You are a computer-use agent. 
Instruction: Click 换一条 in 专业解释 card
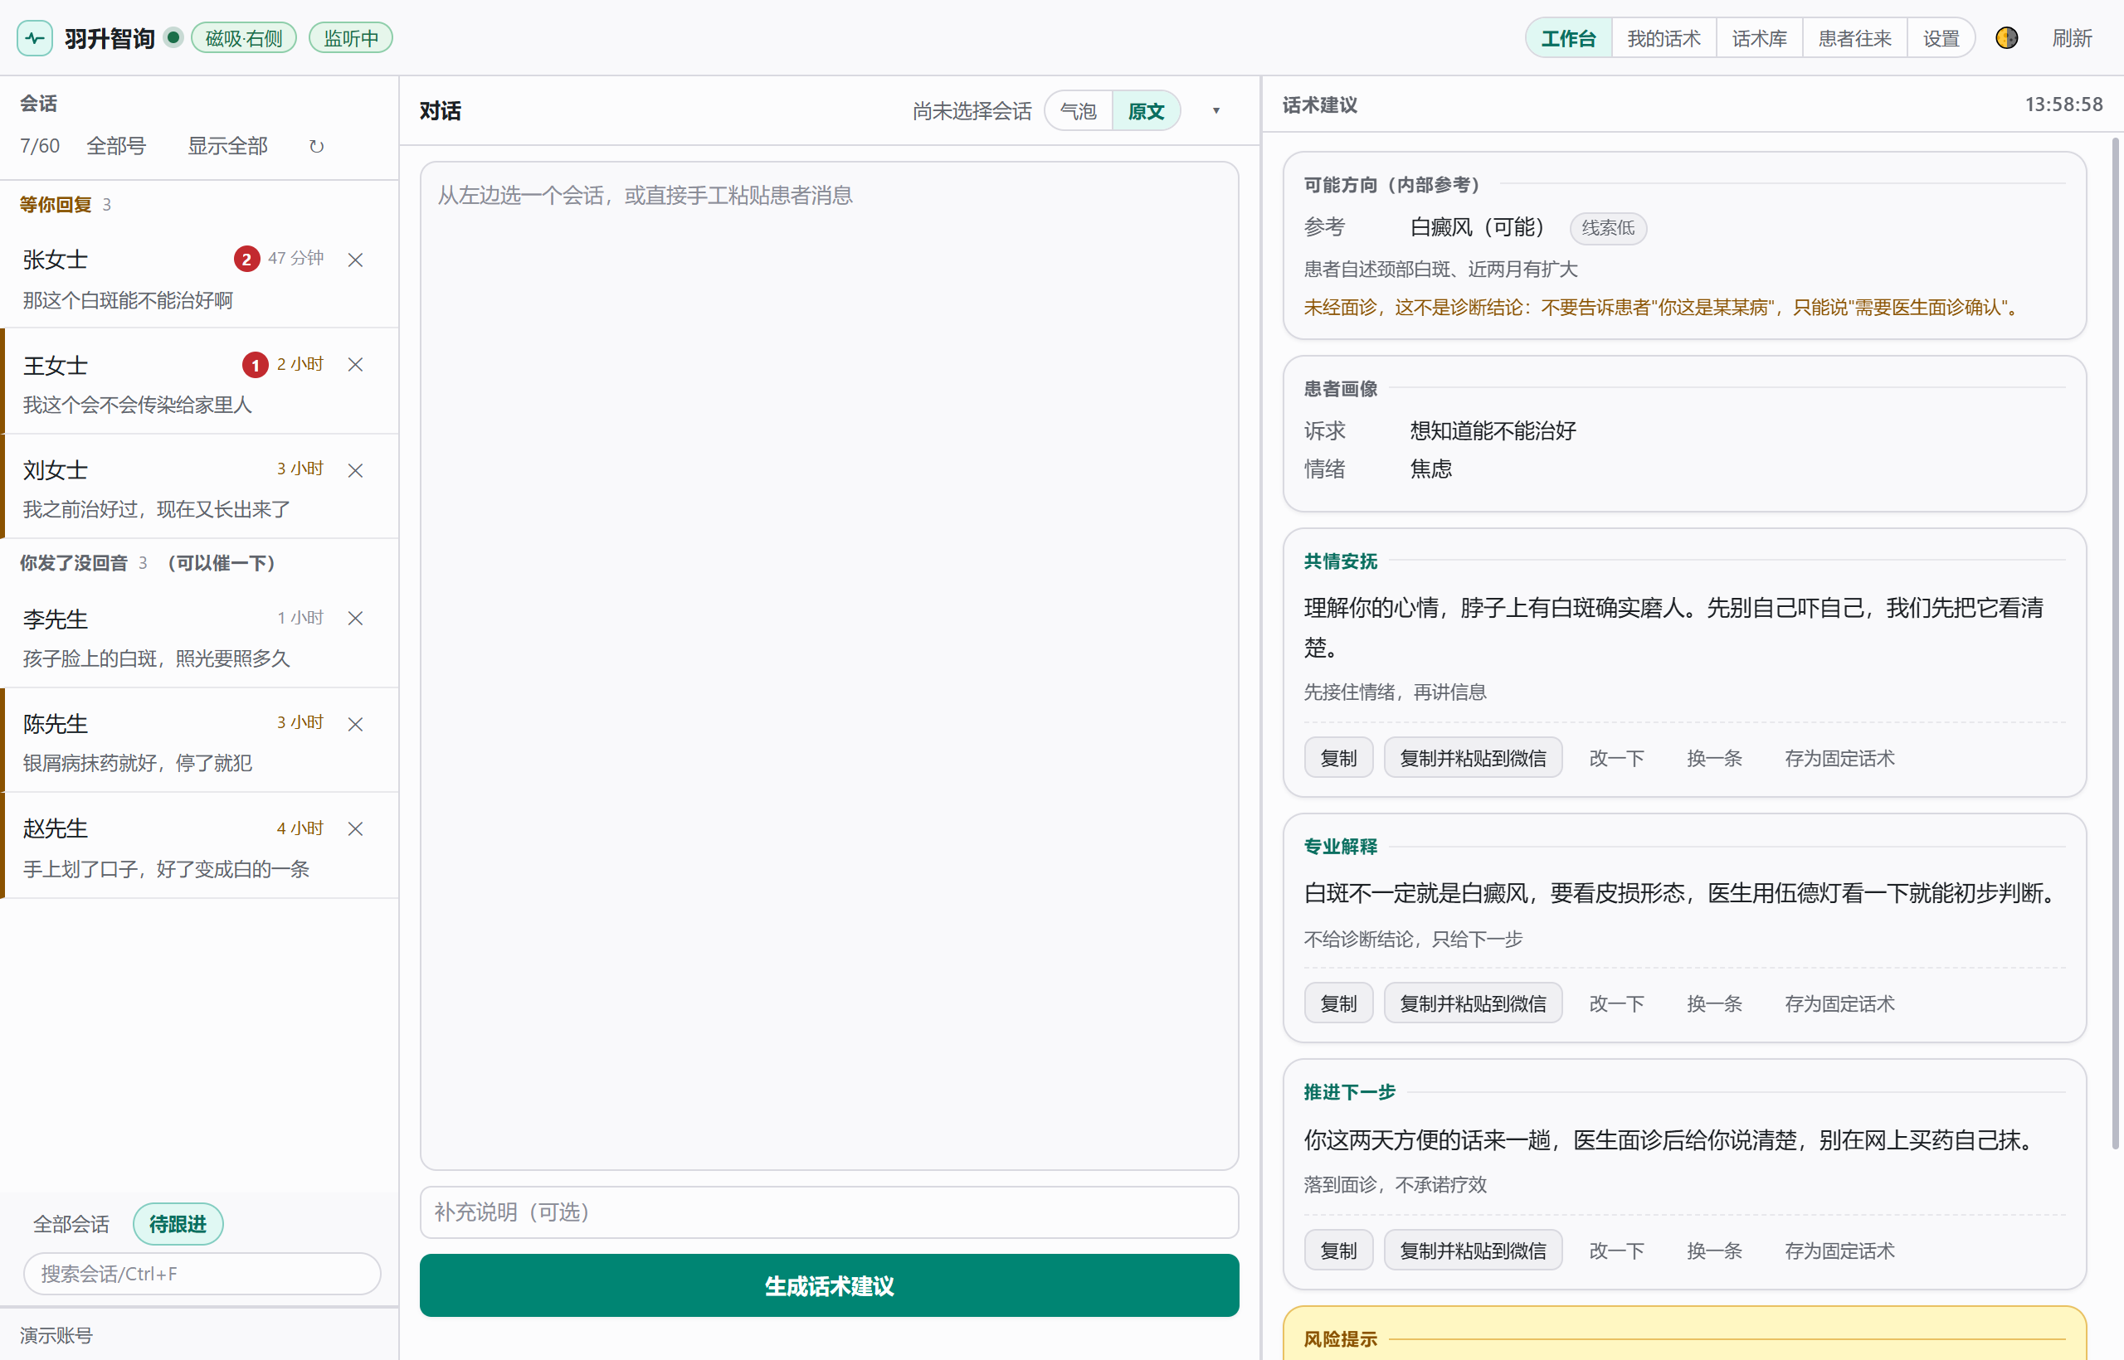(x=1714, y=1003)
